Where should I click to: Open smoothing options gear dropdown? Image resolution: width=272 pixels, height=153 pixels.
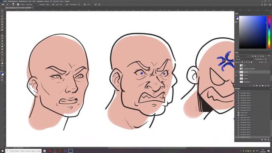click(x=85, y=5)
